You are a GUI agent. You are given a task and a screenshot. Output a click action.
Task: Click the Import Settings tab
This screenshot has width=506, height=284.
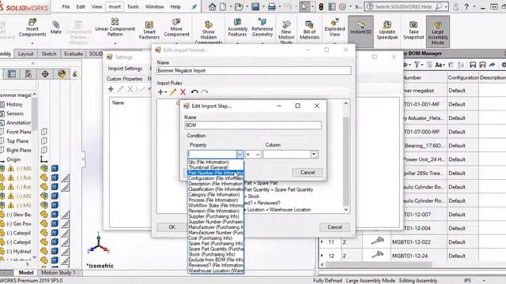(125, 69)
